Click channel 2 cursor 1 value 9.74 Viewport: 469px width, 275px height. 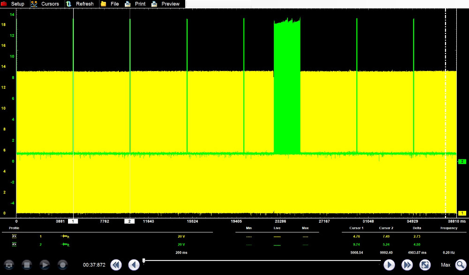tap(356, 244)
